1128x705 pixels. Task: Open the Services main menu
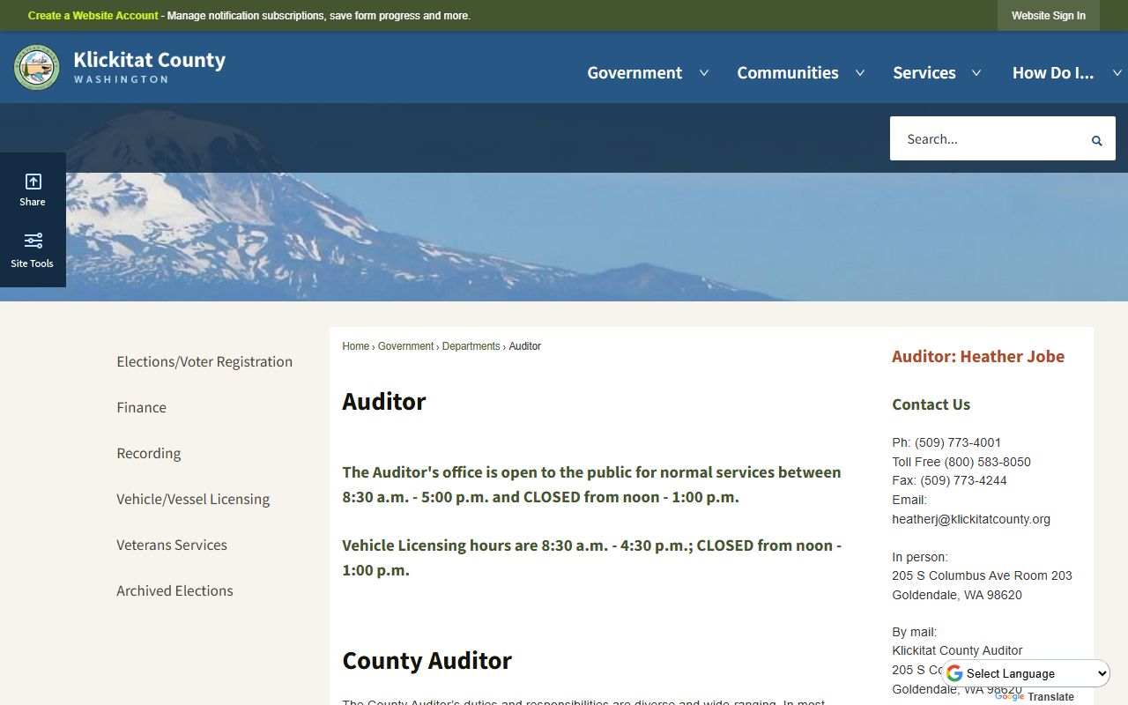tap(924, 73)
